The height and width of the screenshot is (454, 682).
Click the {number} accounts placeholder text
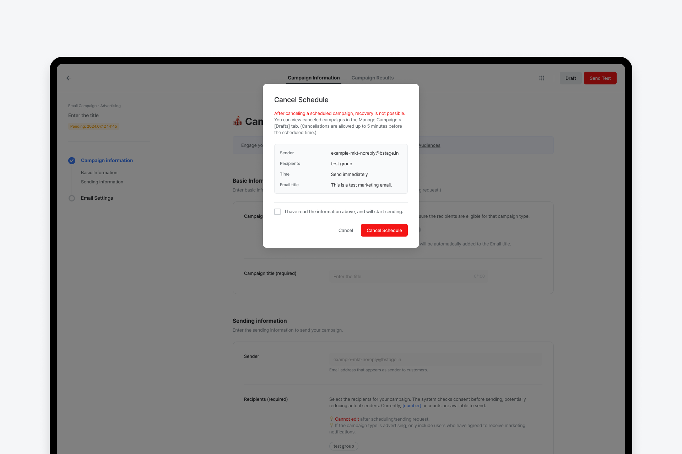click(x=412, y=406)
